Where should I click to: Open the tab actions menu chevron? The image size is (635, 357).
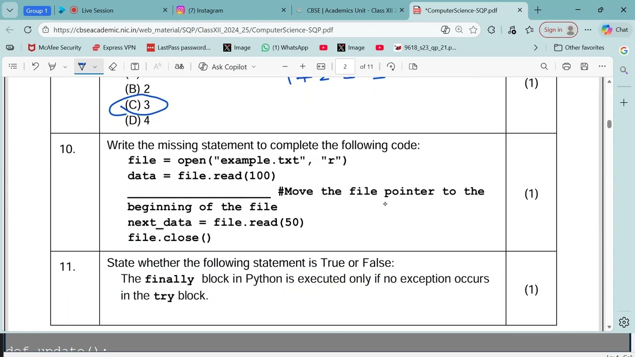[9, 10]
